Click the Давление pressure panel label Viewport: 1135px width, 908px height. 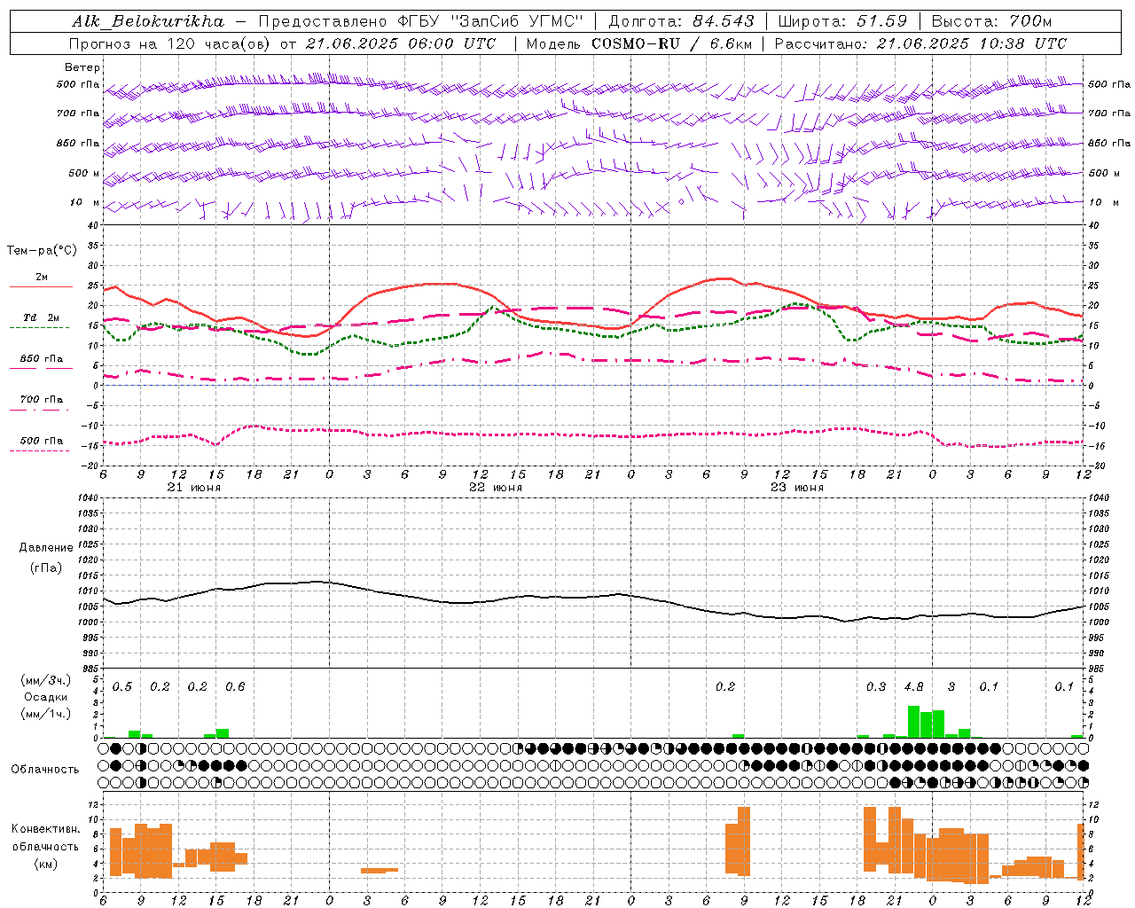tap(46, 548)
